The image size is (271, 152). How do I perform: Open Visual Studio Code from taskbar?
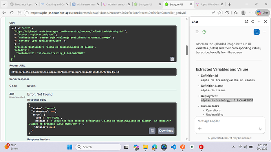pyautogui.click(x=173, y=147)
